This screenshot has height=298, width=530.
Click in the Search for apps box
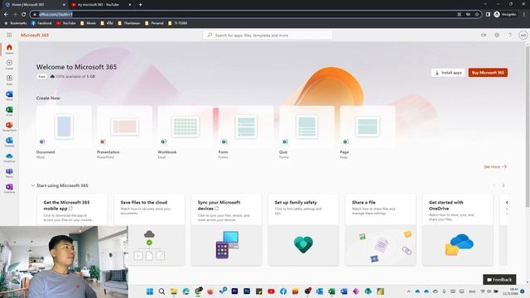[267, 35]
